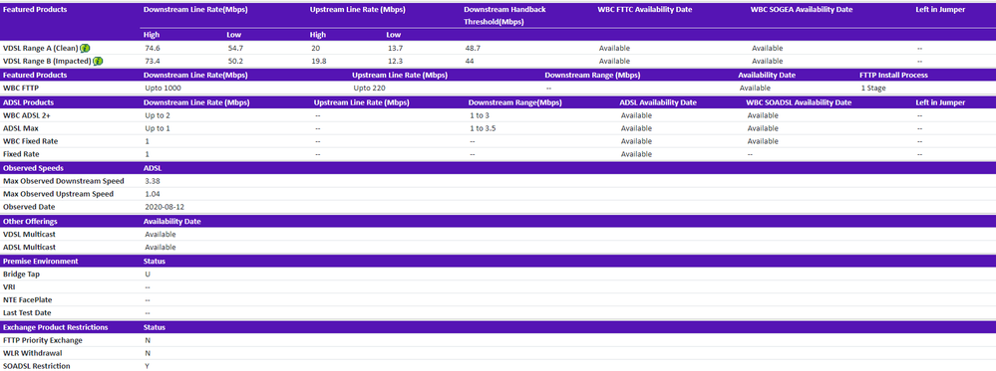Viewport: 996px width, 371px height.
Task: Click the Observed Speeds section header
Action: [33, 168]
